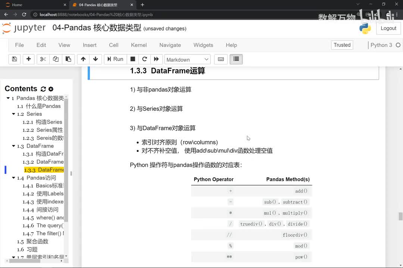Close the 04-Pandas browser tab
Screen dimensions: 403x268
point(132,4)
